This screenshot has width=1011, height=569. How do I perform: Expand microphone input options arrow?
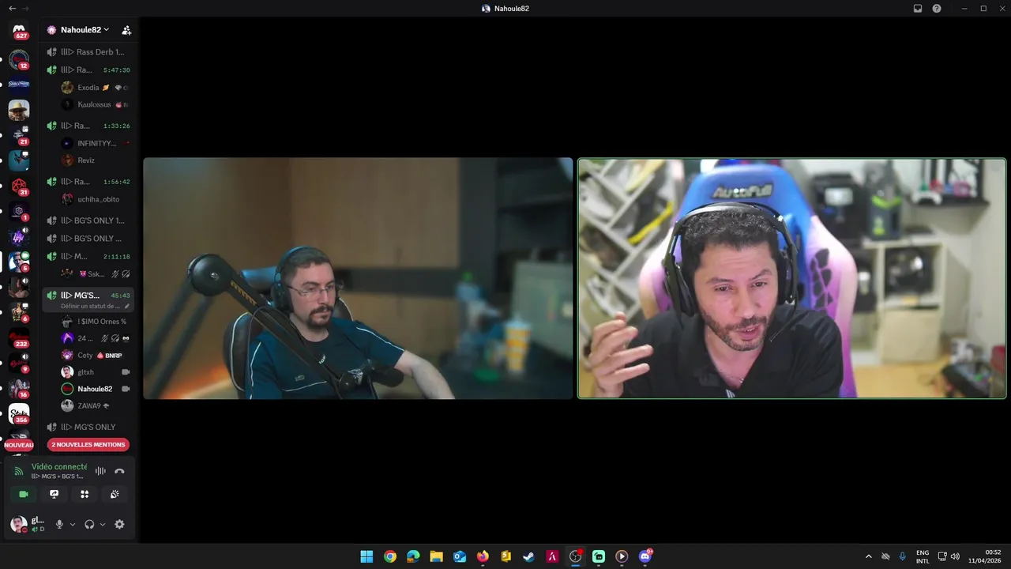(x=73, y=524)
